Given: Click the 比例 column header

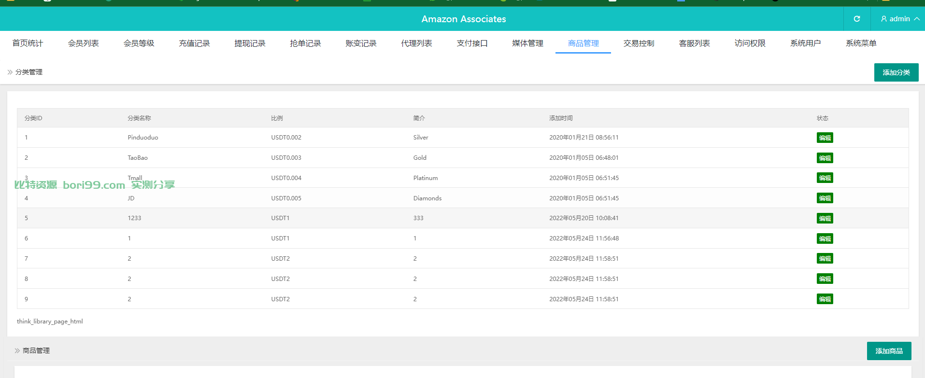Looking at the screenshot, I should (277, 118).
